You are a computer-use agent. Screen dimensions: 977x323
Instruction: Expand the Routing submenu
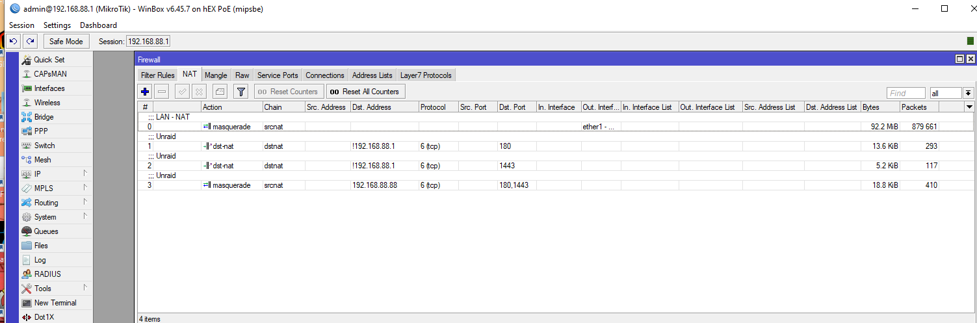pos(55,203)
